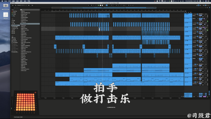Click the Tap tempo button
211x119 pixels.
point(16,5)
